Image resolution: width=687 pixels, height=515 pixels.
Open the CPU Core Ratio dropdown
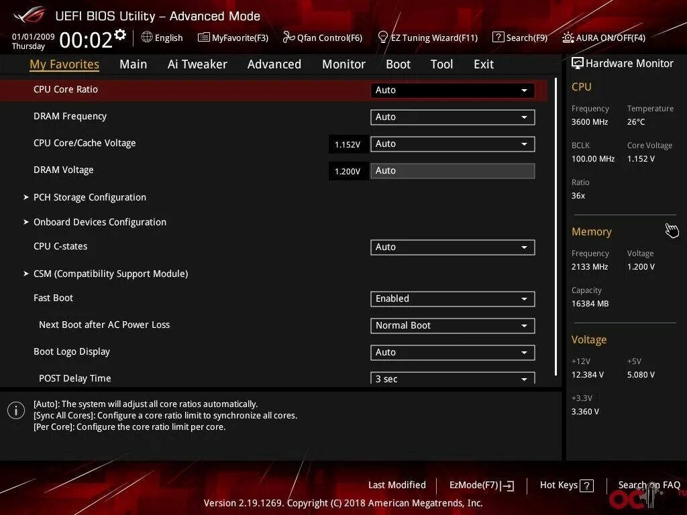[453, 91]
